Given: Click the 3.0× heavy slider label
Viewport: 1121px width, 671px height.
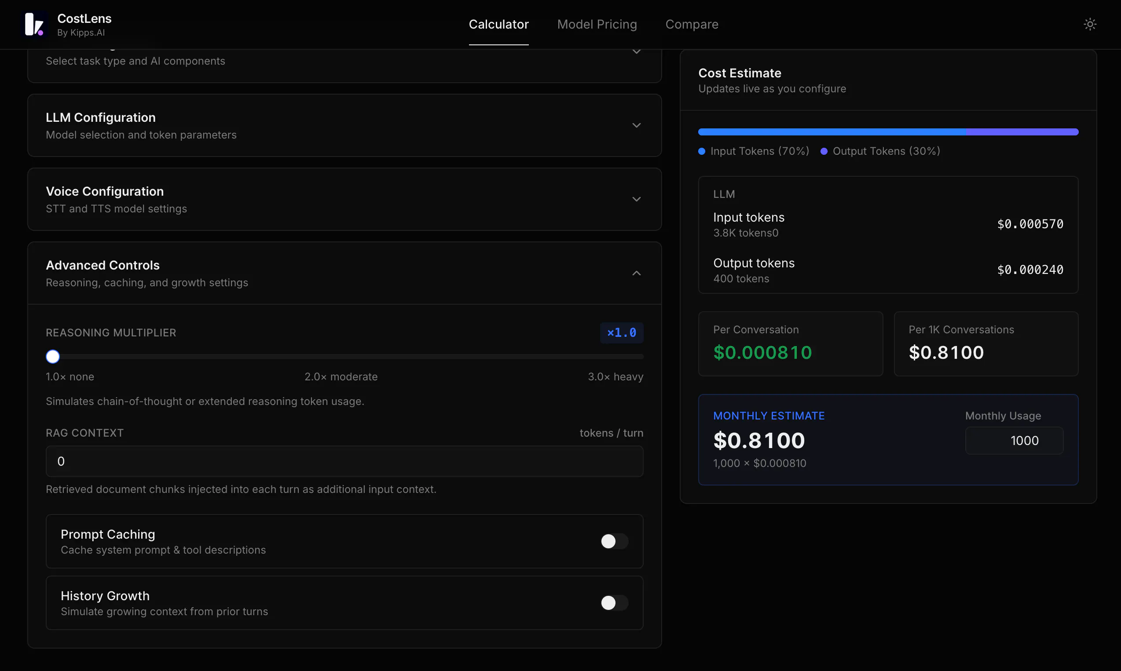Looking at the screenshot, I should (615, 377).
